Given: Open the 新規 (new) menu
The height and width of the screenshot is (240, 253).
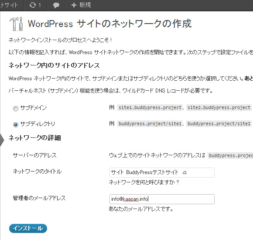Looking at the screenshot, I should click(81, 5).
